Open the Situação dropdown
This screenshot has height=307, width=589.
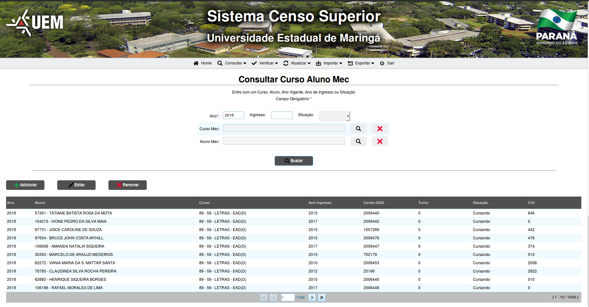coord(334,116)
